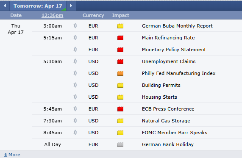242x158 pixels.
Task: Click yellow impact icon for German Buba Monthly Report
Action: (120, 26)
